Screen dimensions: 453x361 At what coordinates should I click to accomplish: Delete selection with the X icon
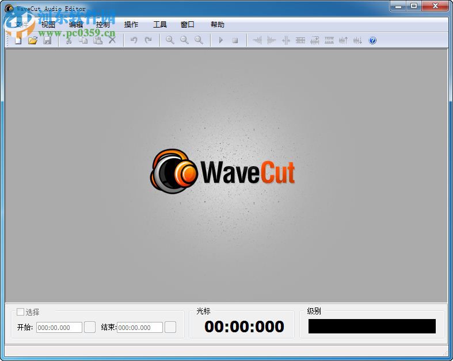[x=112, y=40]
